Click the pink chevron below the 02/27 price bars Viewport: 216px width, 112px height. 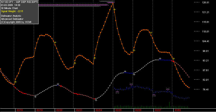pyautogui.click(x=154, y=95)
